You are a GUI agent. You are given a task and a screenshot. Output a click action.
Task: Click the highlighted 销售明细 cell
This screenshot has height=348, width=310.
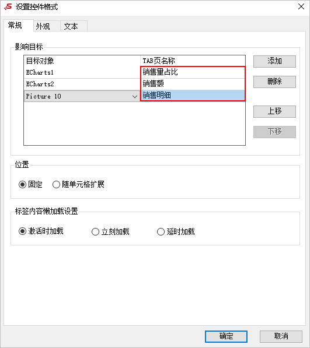tap(193, 96)
